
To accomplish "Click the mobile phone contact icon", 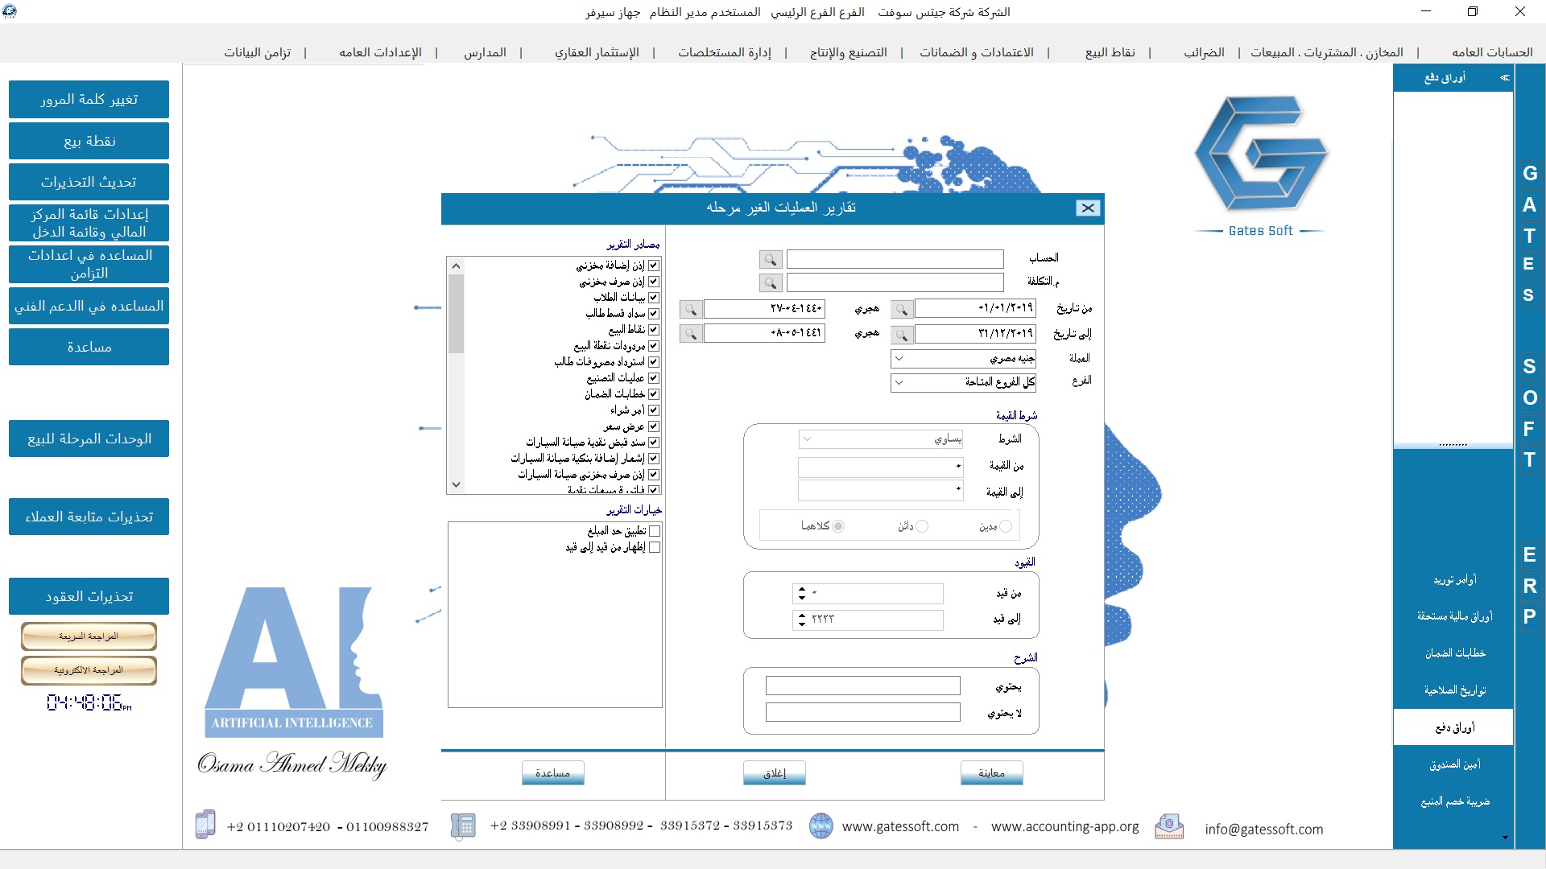I will [x=205, y=825].
